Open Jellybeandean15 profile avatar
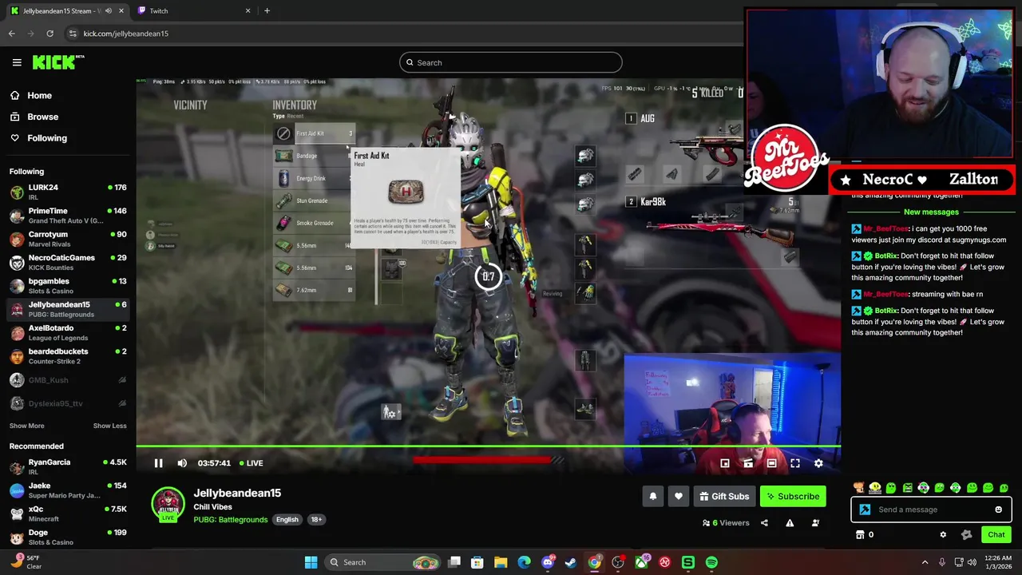 tap(168, 504)
